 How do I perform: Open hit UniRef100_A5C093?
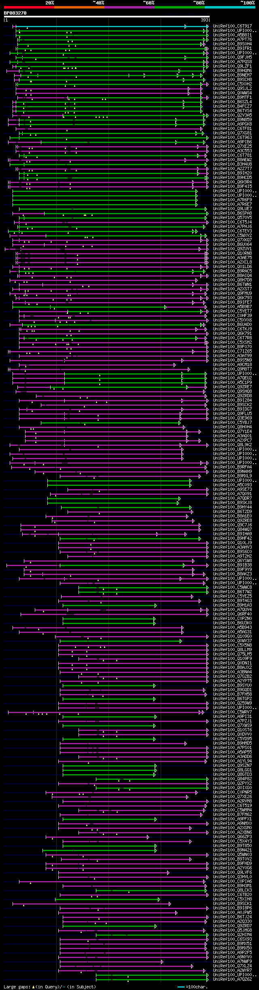coord(233,485)
